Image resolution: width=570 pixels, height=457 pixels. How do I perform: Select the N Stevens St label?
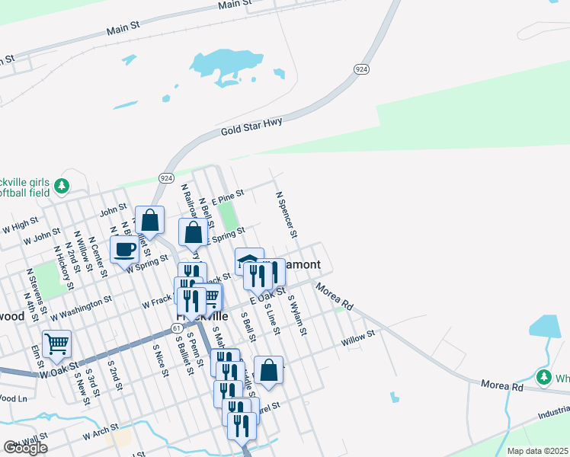tap(37, 292)
